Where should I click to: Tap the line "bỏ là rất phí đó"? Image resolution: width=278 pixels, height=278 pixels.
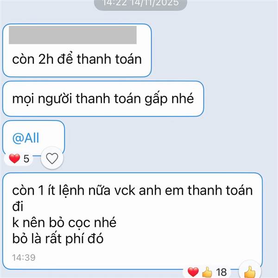58,239
